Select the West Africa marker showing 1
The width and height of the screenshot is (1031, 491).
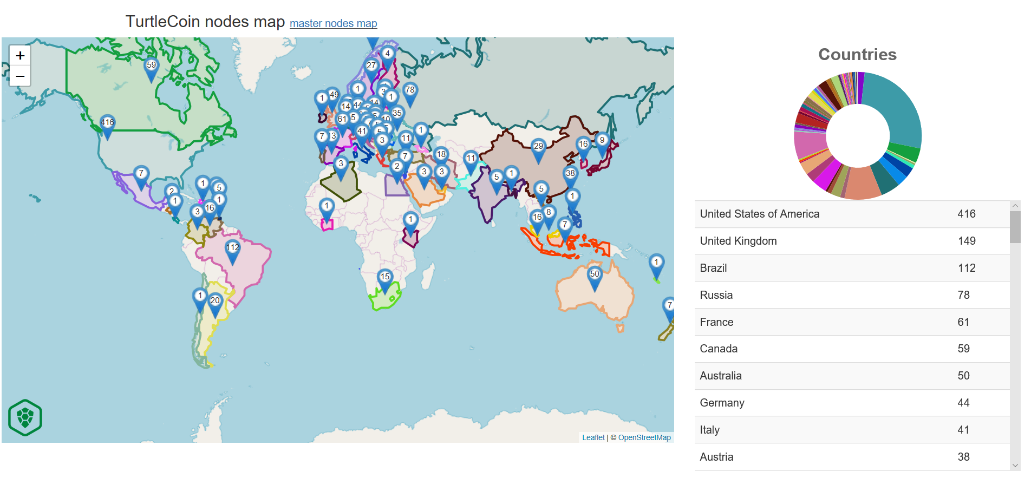[x=327, y=210]
